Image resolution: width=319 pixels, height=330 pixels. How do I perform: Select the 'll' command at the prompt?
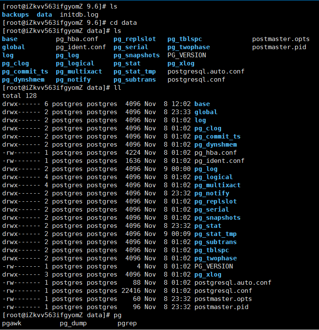click(x=118, y=88)
